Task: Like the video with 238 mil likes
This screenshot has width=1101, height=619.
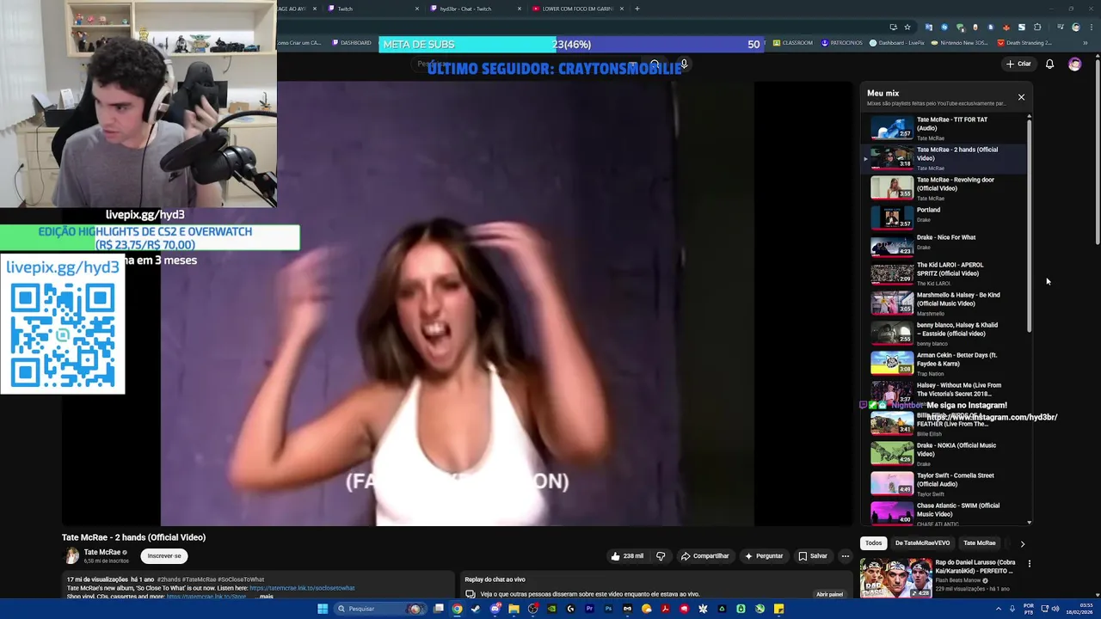Action: (x=627, y=556)
